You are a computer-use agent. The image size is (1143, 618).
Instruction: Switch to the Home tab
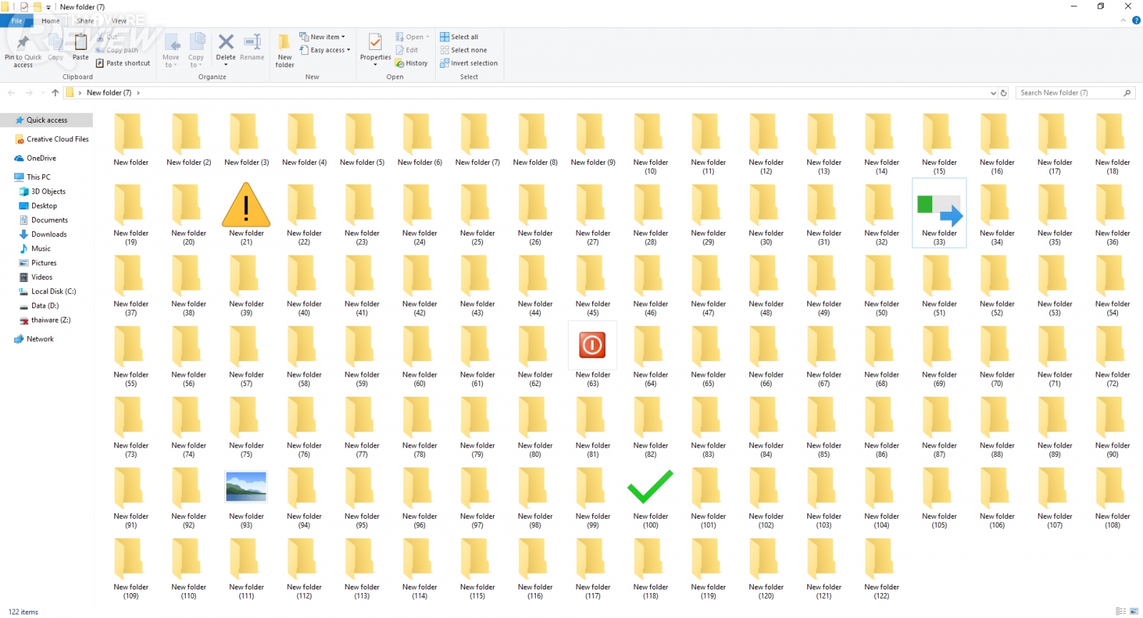(51, 21)
